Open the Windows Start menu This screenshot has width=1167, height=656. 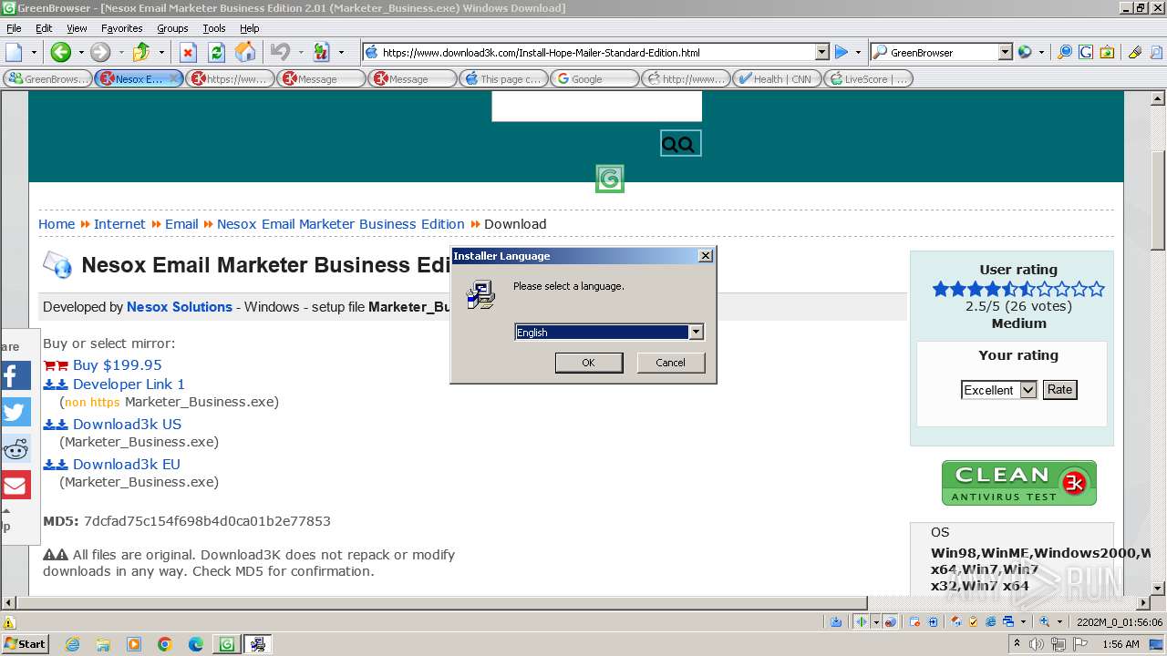coord(26,644)
